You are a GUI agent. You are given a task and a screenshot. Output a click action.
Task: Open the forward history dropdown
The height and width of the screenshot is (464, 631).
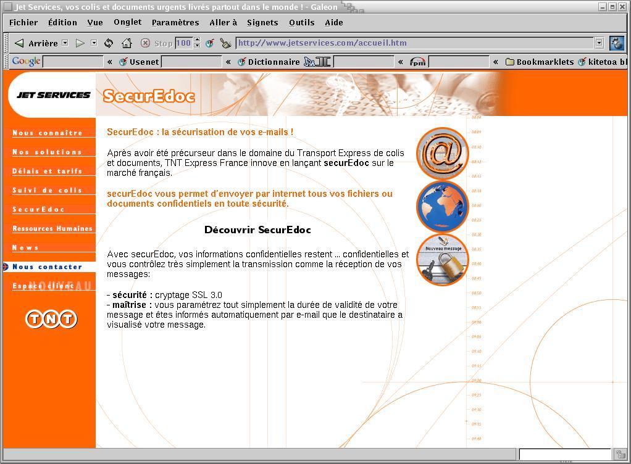pos(94,43)
